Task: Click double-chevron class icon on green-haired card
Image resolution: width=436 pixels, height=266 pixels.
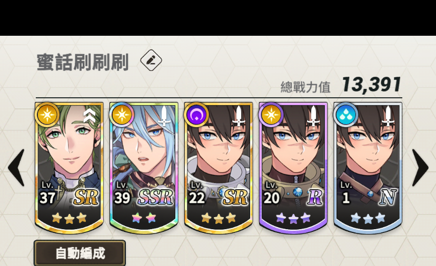Action: click(90, 116)
